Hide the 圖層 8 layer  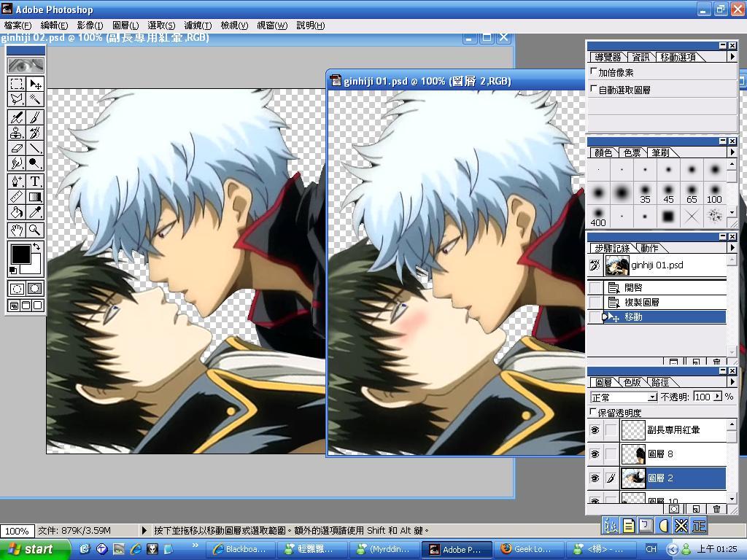point(595,454)
